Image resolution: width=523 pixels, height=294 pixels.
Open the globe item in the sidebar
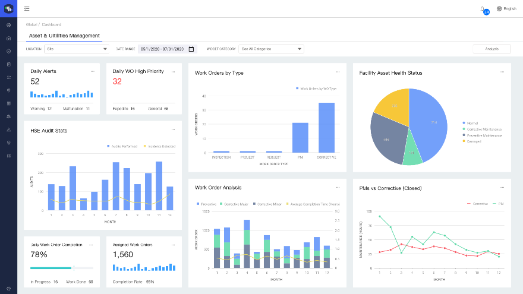9,25
